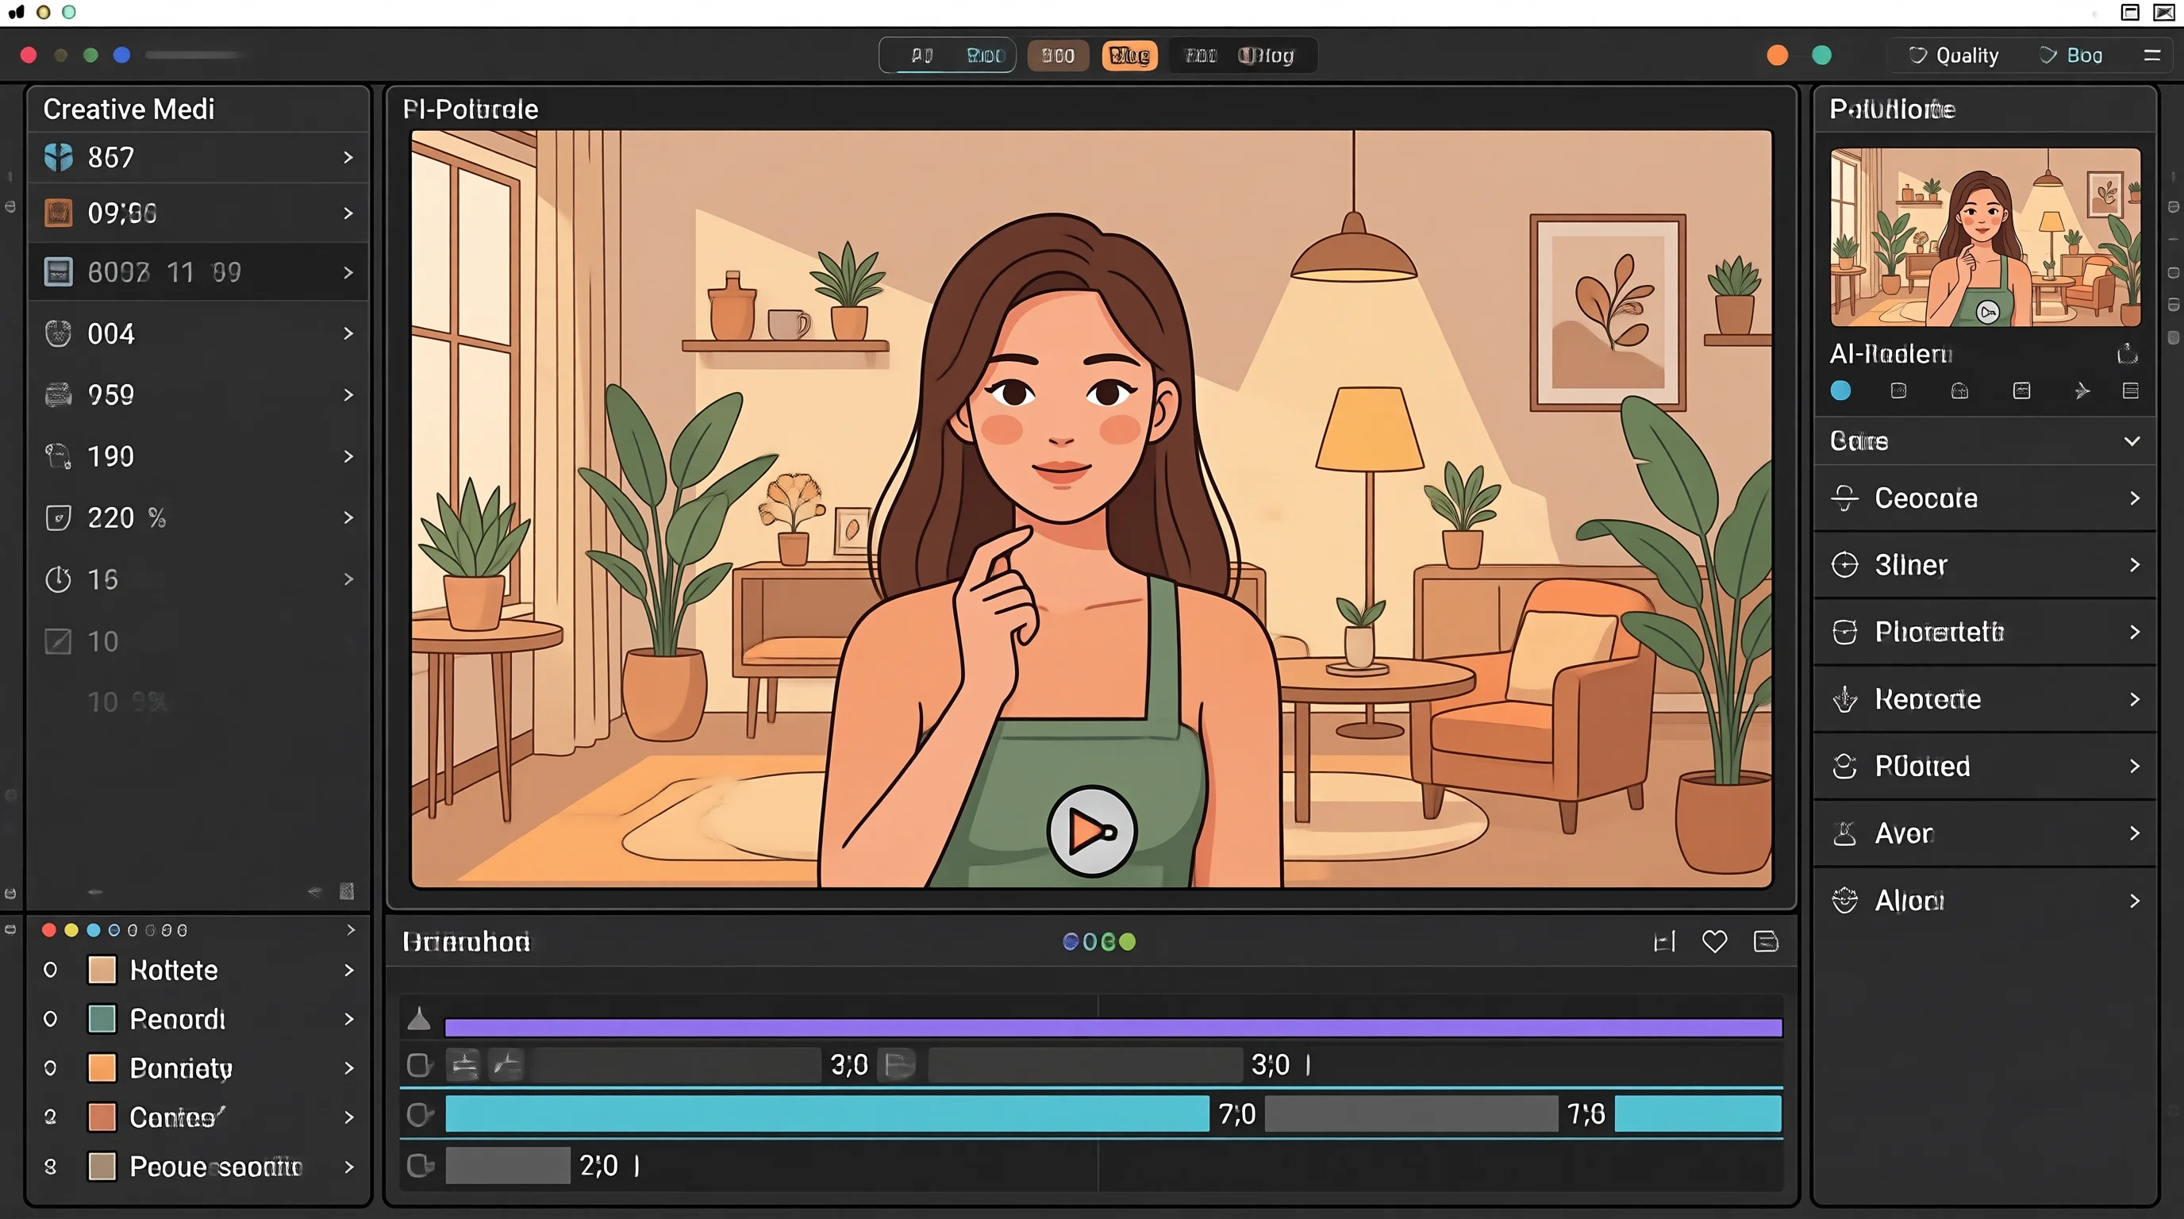This screenshot has width=2184, height=1219.
Task: Toggle the checkbox icon beside 10
Action: 59,642
